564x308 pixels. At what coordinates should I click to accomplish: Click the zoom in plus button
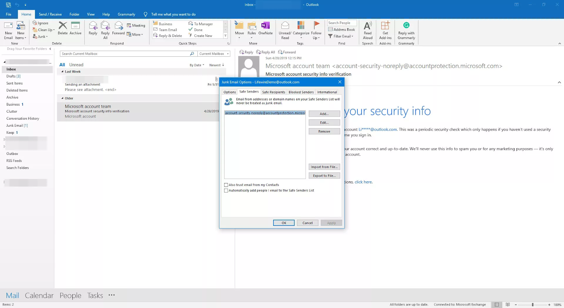pyautogui.click(x=549, y=304)
